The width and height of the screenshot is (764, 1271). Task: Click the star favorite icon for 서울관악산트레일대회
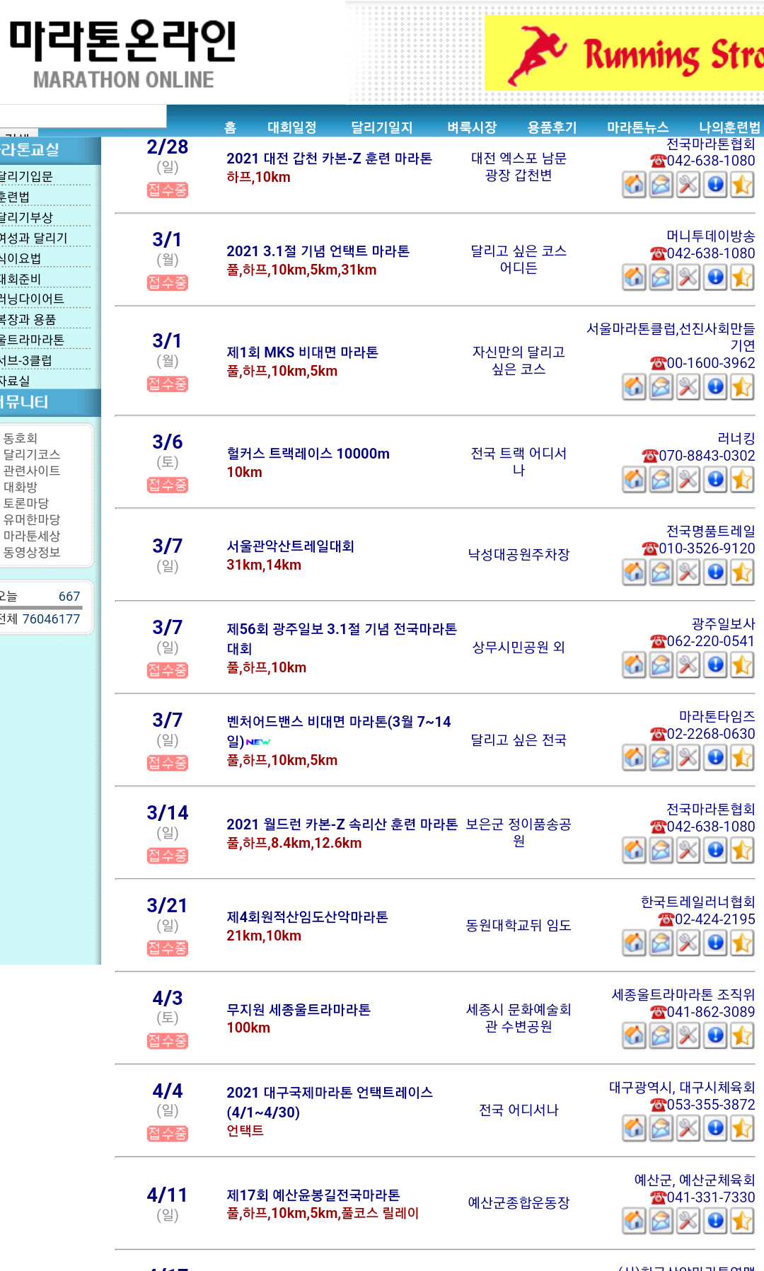tap(742, 573)
